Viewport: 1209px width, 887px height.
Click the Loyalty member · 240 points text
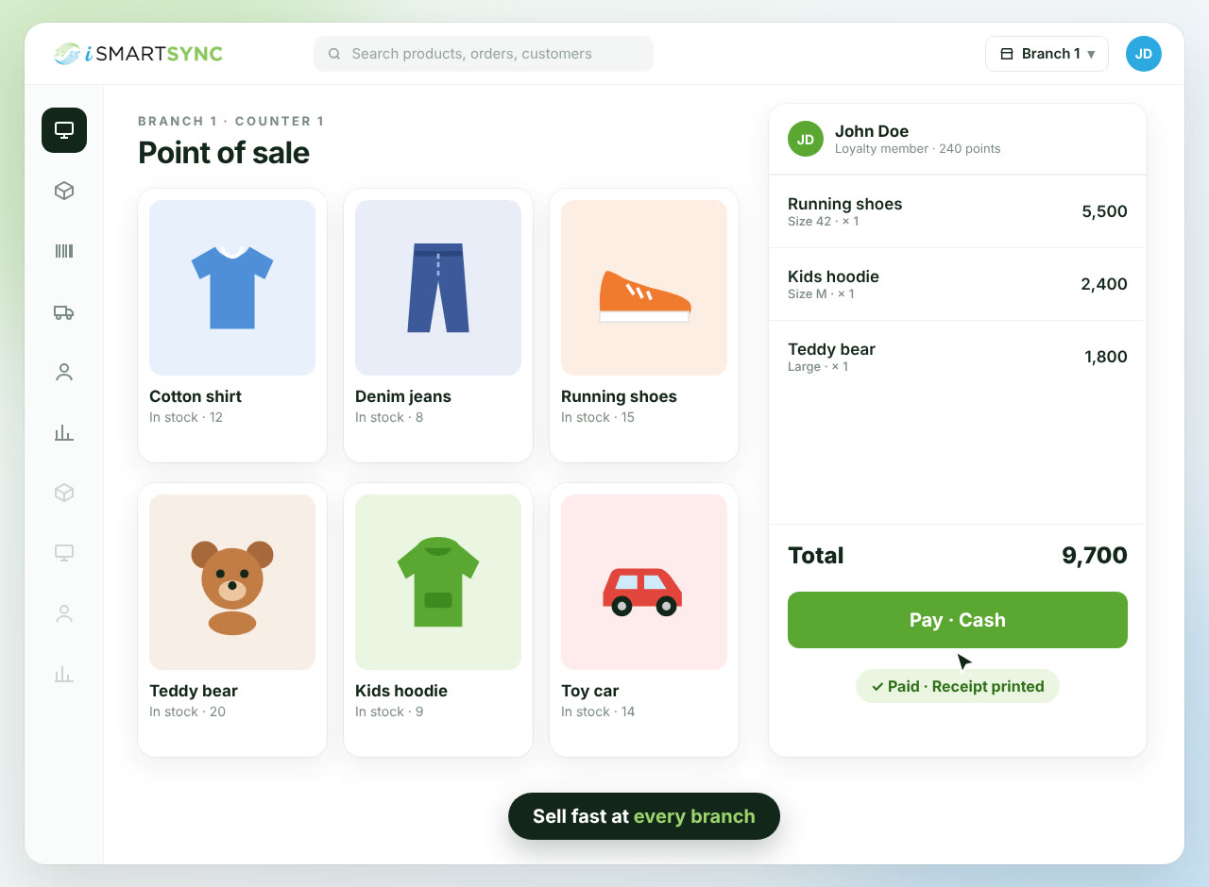(917, 149)
